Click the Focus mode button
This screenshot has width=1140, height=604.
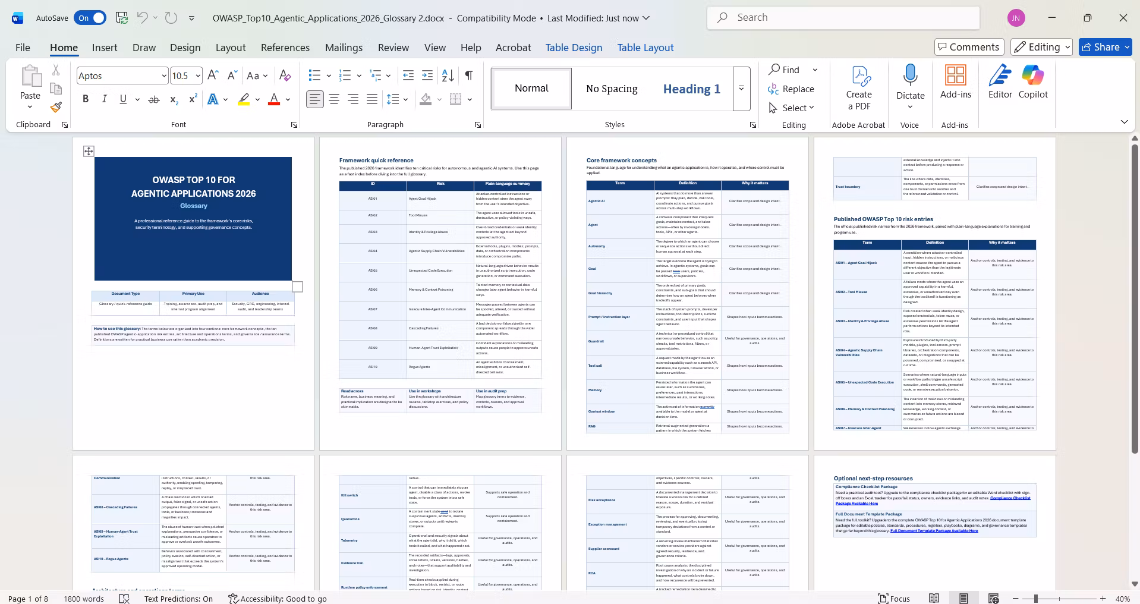click(895, 599)
